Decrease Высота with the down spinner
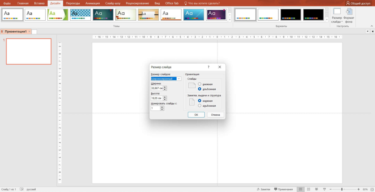 [x=165, y=99]
